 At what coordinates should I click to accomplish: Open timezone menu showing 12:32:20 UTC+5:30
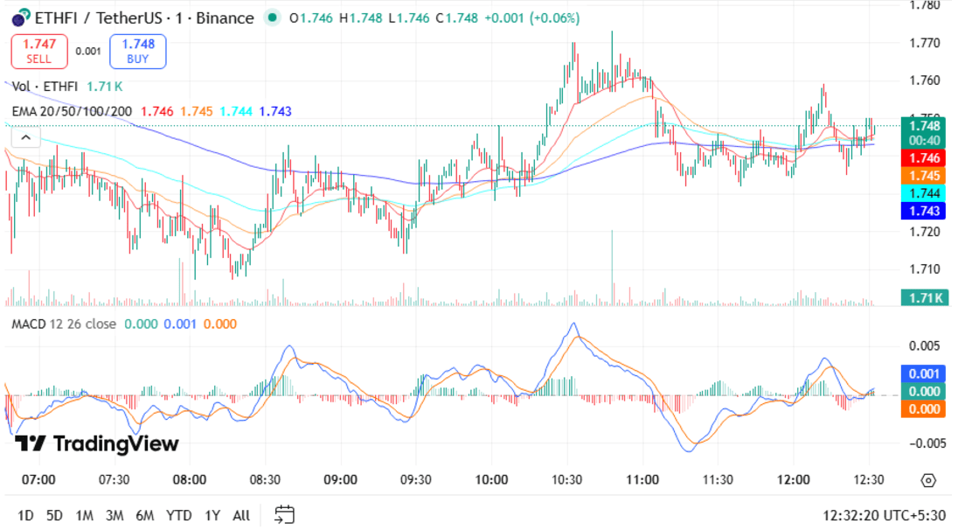pos(885,515)
